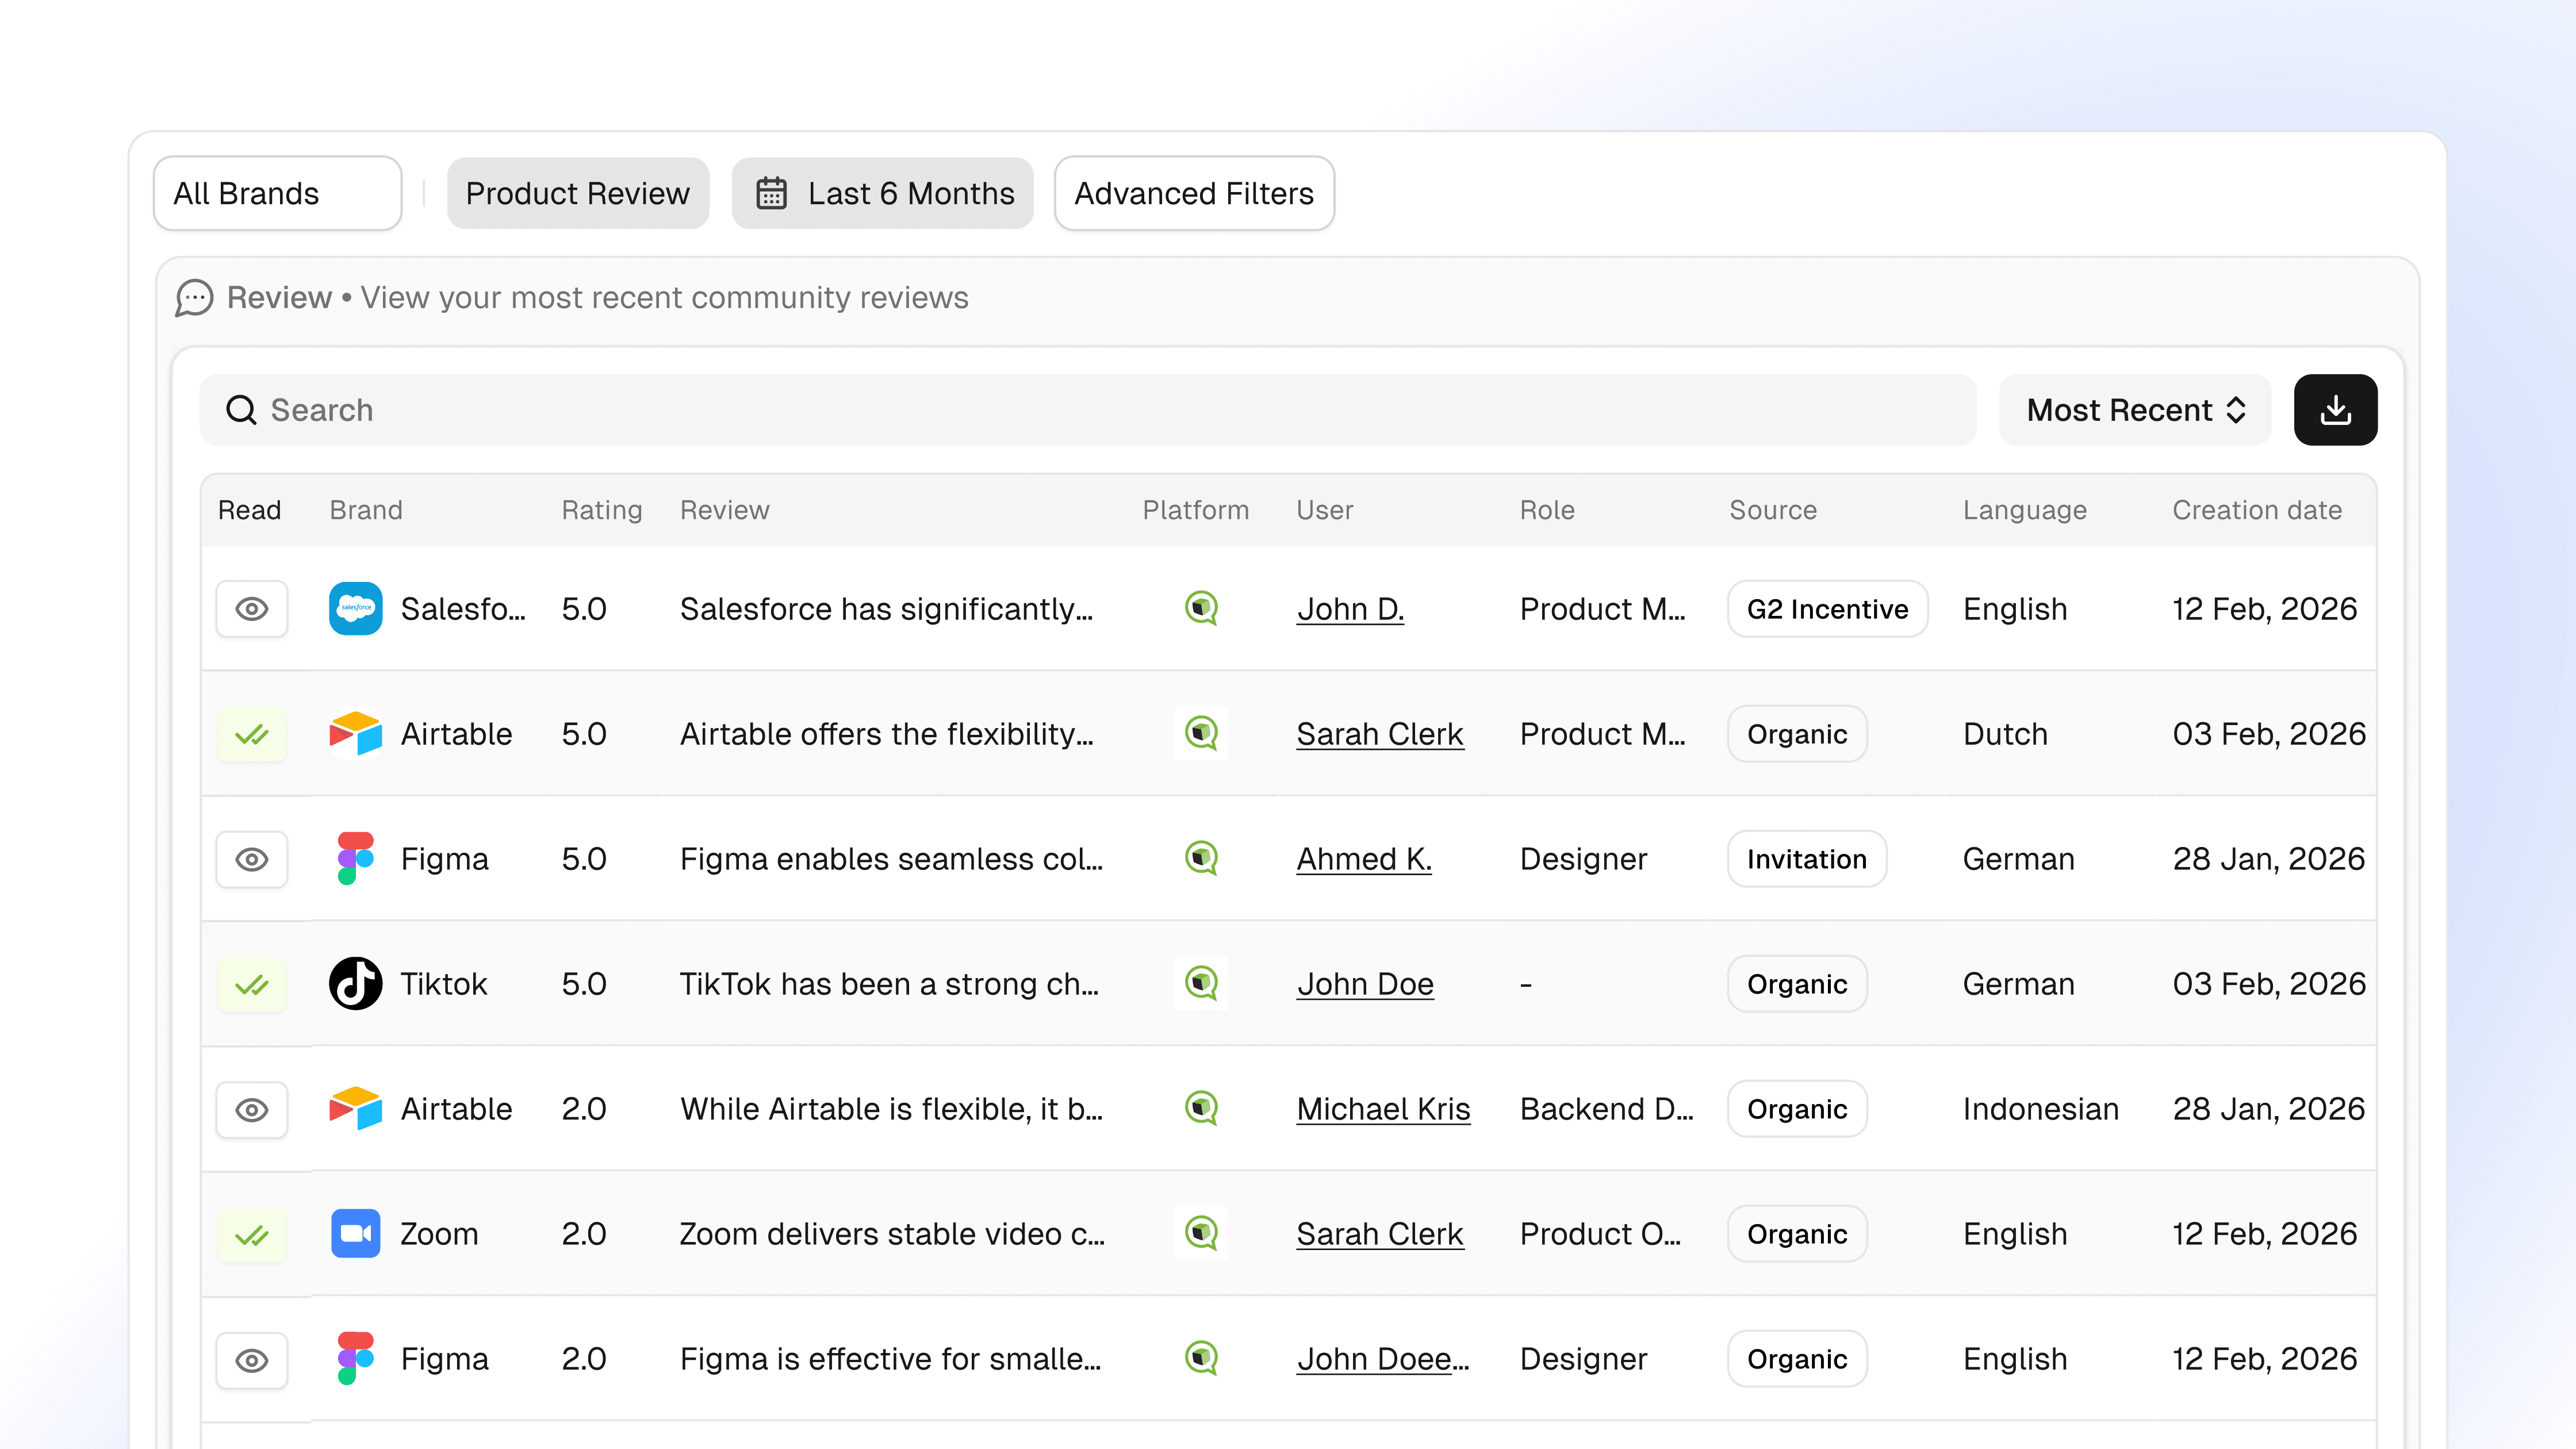The width and height of the screenshot is (2576, 1449).
Task: Select the Product Review filter tab
Action: click(577, 193)
